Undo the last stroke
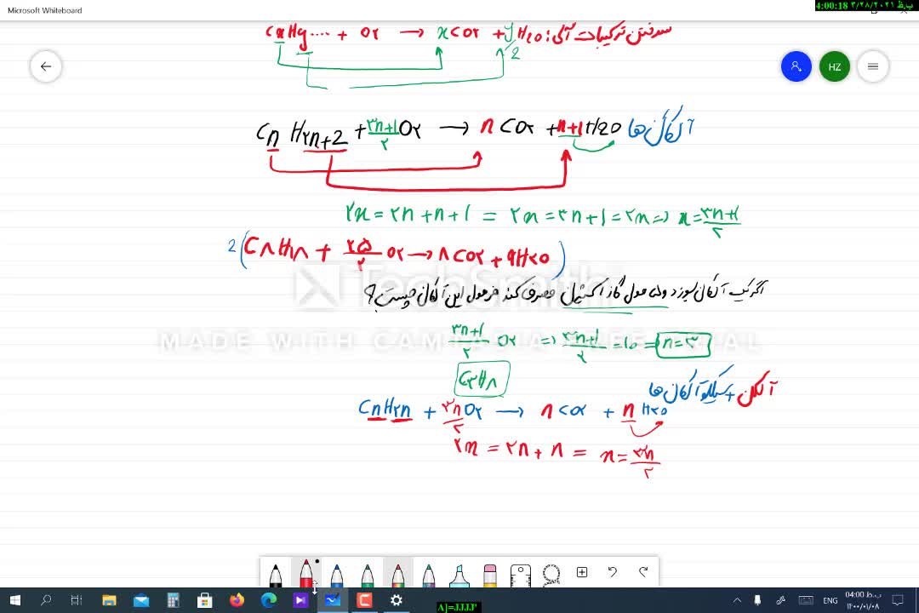This screenshot has width=919, height=613. coord(613,572)
